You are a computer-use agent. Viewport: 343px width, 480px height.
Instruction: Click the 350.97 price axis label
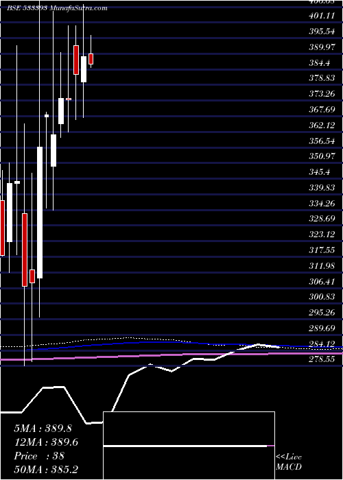coord(322,156)
